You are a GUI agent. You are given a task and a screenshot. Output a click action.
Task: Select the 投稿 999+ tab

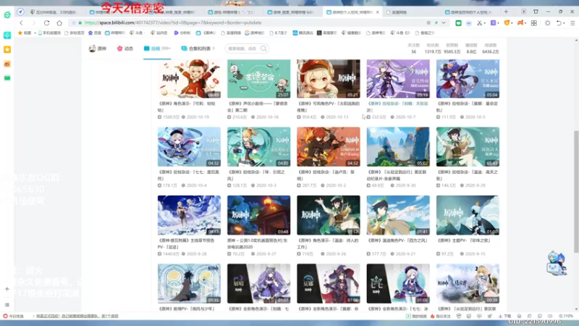point(157,49)
